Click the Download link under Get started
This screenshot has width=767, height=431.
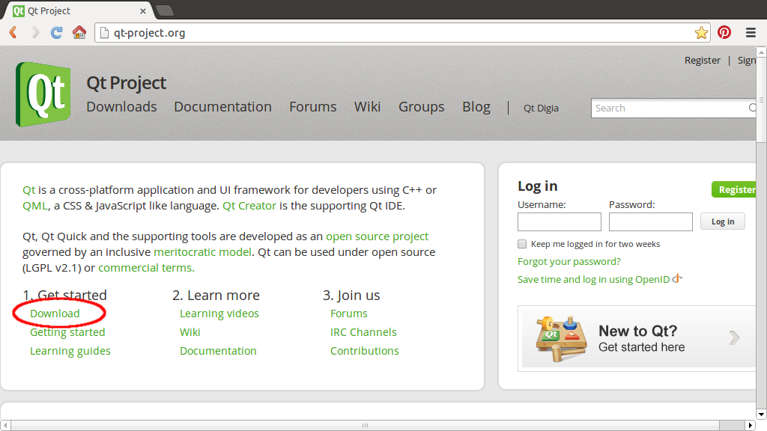[x=55, y=314]
